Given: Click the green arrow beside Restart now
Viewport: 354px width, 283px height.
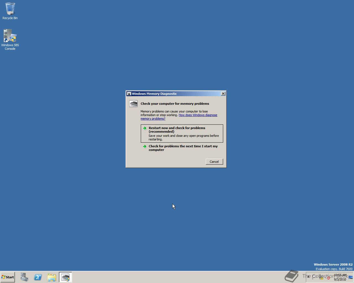Looking at the screenshot, I should pyautogui.click(x=145, y=128).
